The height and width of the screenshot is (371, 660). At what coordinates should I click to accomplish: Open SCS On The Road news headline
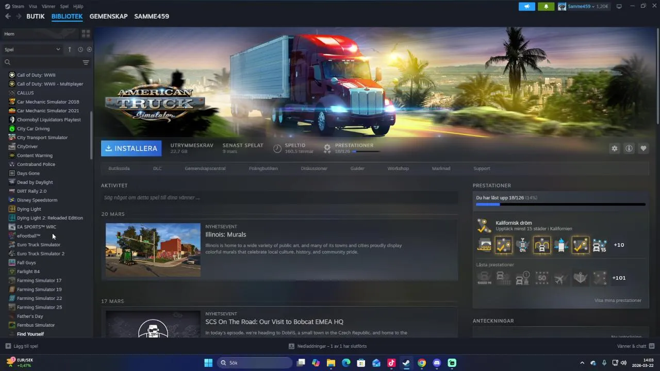[274, 322]
